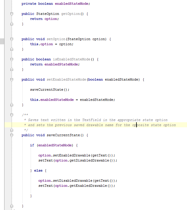187x210 pixels.
Task: Collapse the setEnabledStateMode method fold marker
Action: pos(12,79)
